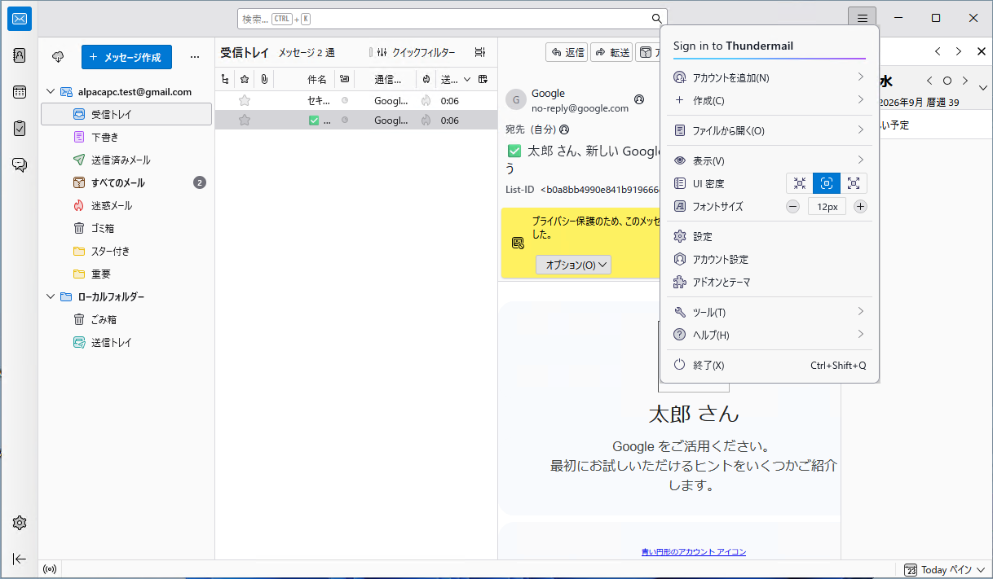993x579 pixels.
Task: Switch to the Mail space icon
Action: click(x=20, y=19)
